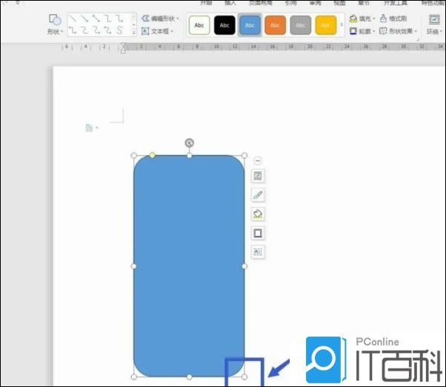This screenshot has height=387, width=446.
Task: Click the 环绕 text wrap icon
Action: coord(434,19)
